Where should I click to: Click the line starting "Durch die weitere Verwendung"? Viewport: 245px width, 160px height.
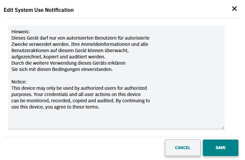[x=68, y=63]
